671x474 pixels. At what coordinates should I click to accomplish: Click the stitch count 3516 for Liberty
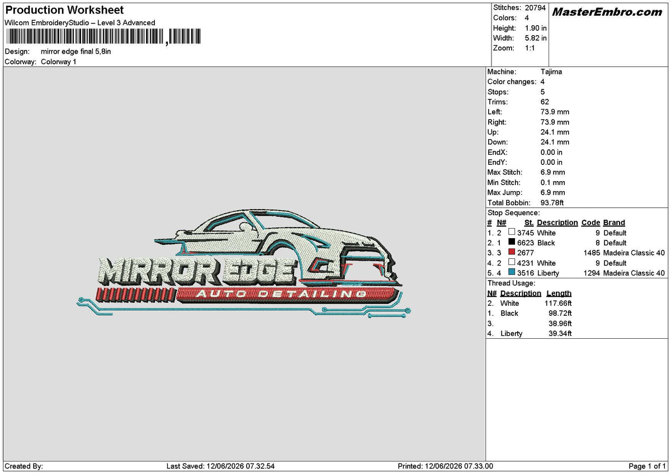pyautogui.click(x=526, y=273)
